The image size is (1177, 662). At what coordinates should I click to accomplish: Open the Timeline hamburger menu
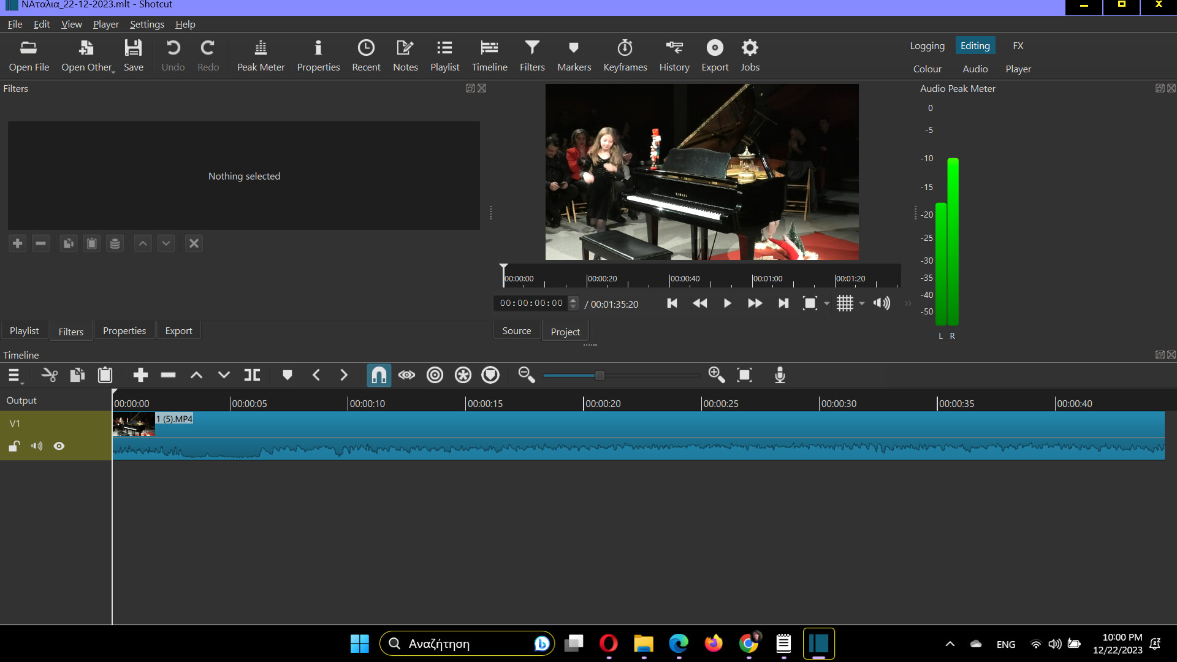[x=13, y=375]
